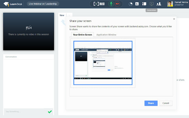Image resolution: width=189 pixels, height=118 pixels.
Task: Click the REC recording icon
Action: coord(99,4)
